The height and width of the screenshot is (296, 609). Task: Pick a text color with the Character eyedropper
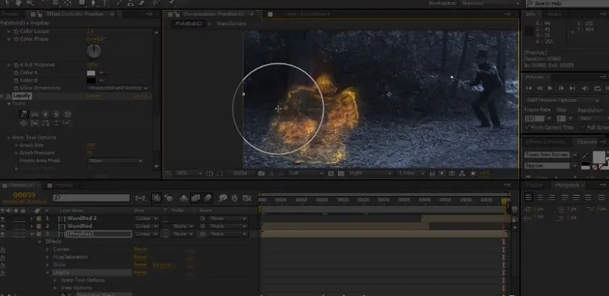(x=585, y=156)
